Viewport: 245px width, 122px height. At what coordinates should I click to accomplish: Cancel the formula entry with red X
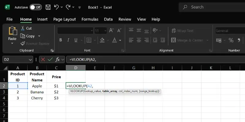pos(43,59)
